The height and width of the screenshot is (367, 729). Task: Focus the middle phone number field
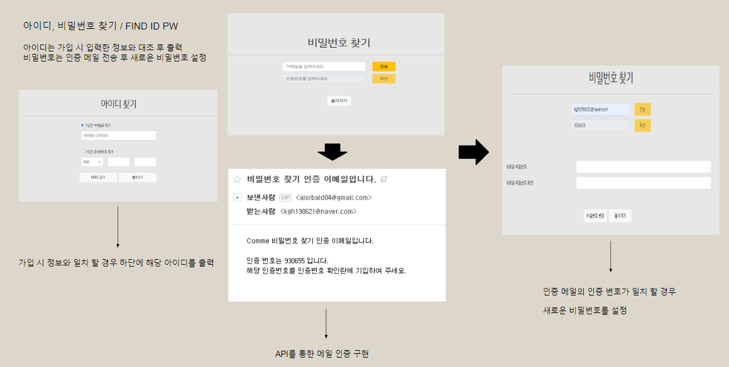coord(119,162)
